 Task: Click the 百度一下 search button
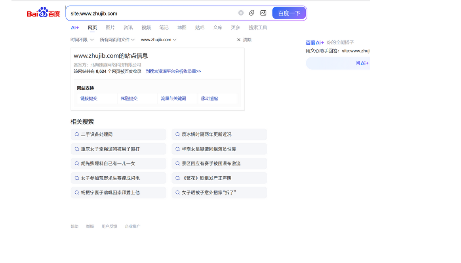(289, 13)
